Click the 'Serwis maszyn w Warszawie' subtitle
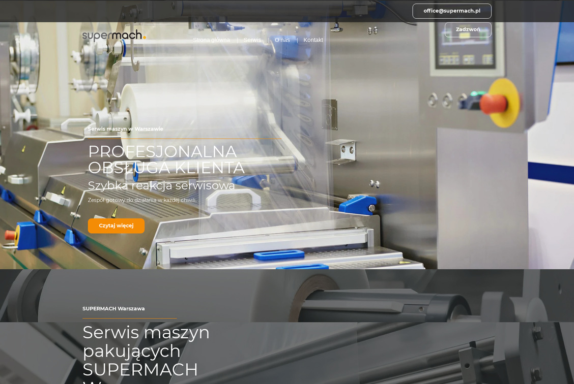Viewport: 574px width, 384px height. [x=125, y=129]
